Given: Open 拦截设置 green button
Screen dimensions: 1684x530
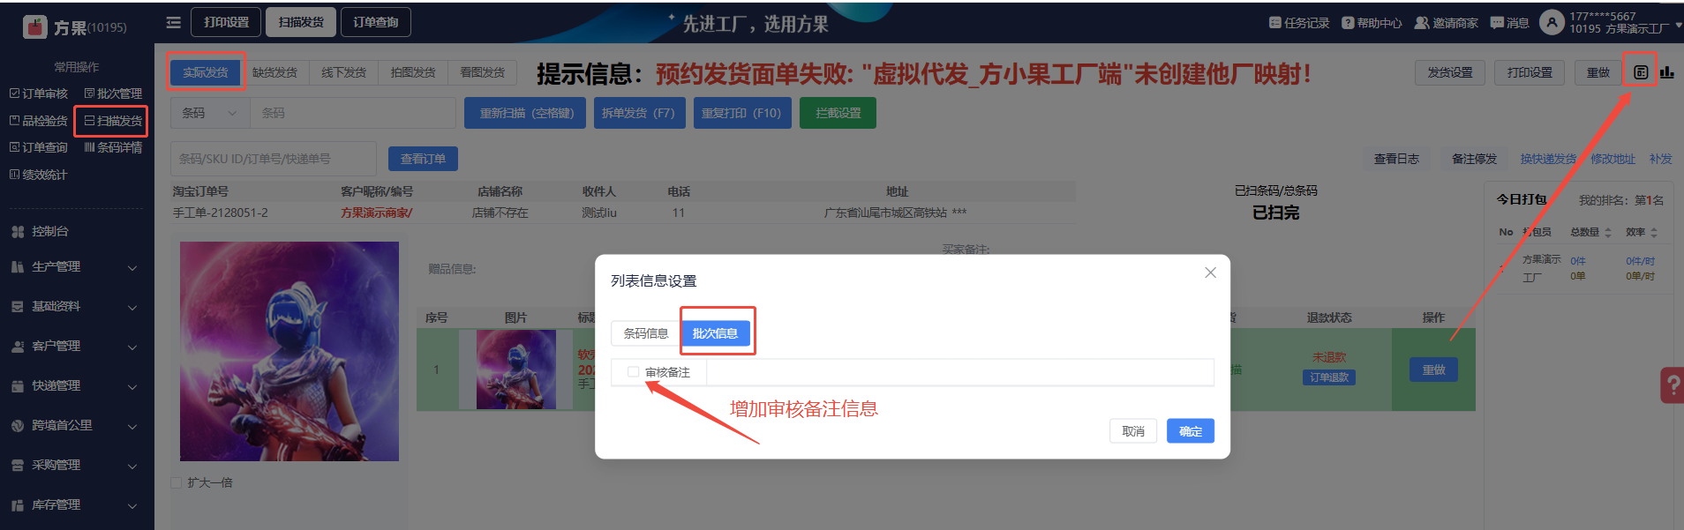Looking at the screenshot, I should click(838, 113).
